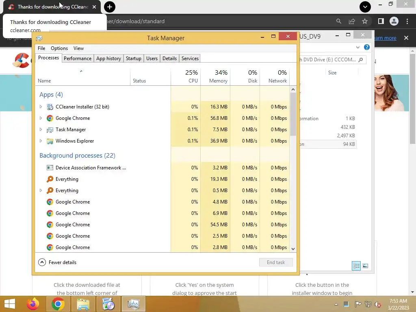The width and height of the screenshot is (416, 312).
Task: Open the Chrome new tab plus button
Action: pyautogui.click(x=110, y=7)
